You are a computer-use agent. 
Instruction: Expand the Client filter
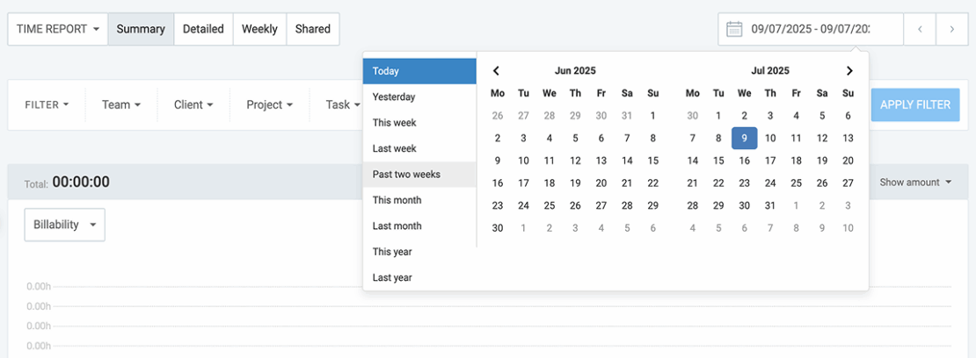(193, 105)
